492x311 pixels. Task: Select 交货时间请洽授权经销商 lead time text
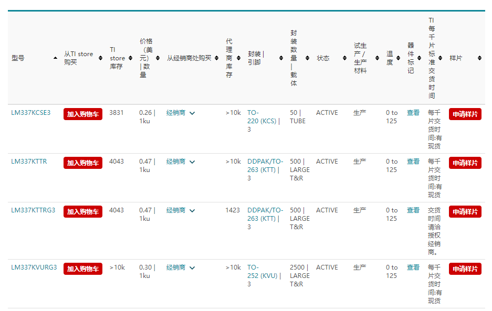[x=434, y=231]
